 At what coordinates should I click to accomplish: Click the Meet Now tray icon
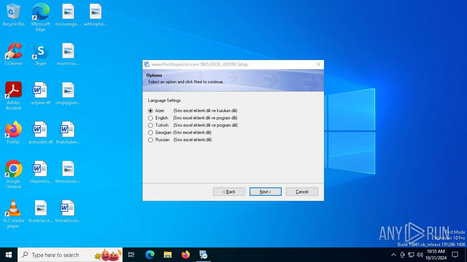(x=402, y=255)
